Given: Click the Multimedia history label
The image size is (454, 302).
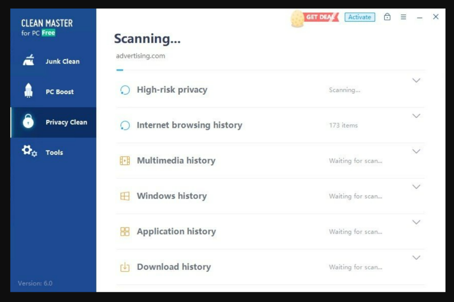Looking at the screenshot, I should pos(176,161).
